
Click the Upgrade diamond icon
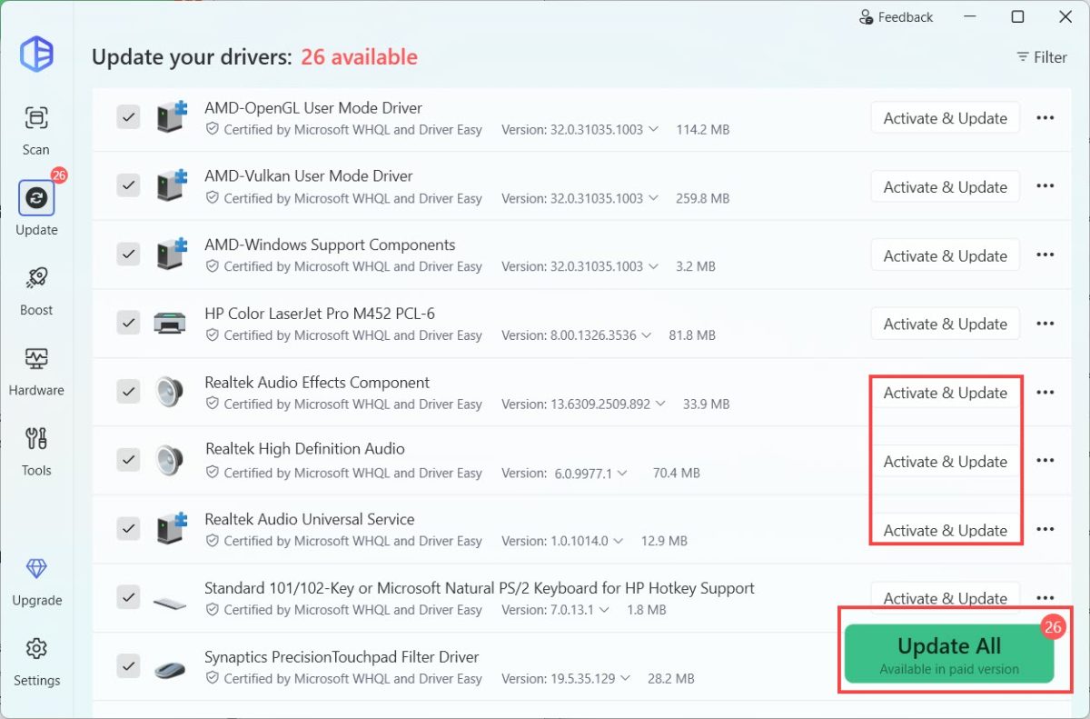[x=36, y=569]
